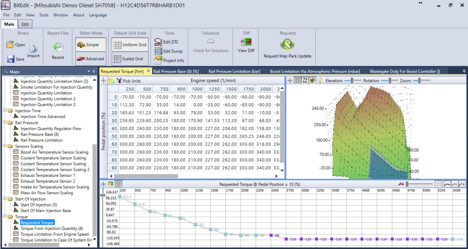Toggle color heatmap icon in table toolbar
This screenshot has height=249, width=468.
coord(111,80)
